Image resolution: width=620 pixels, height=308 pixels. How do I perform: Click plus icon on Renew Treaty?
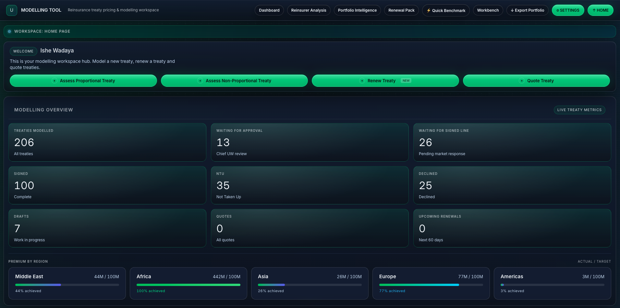pos(362,81)
